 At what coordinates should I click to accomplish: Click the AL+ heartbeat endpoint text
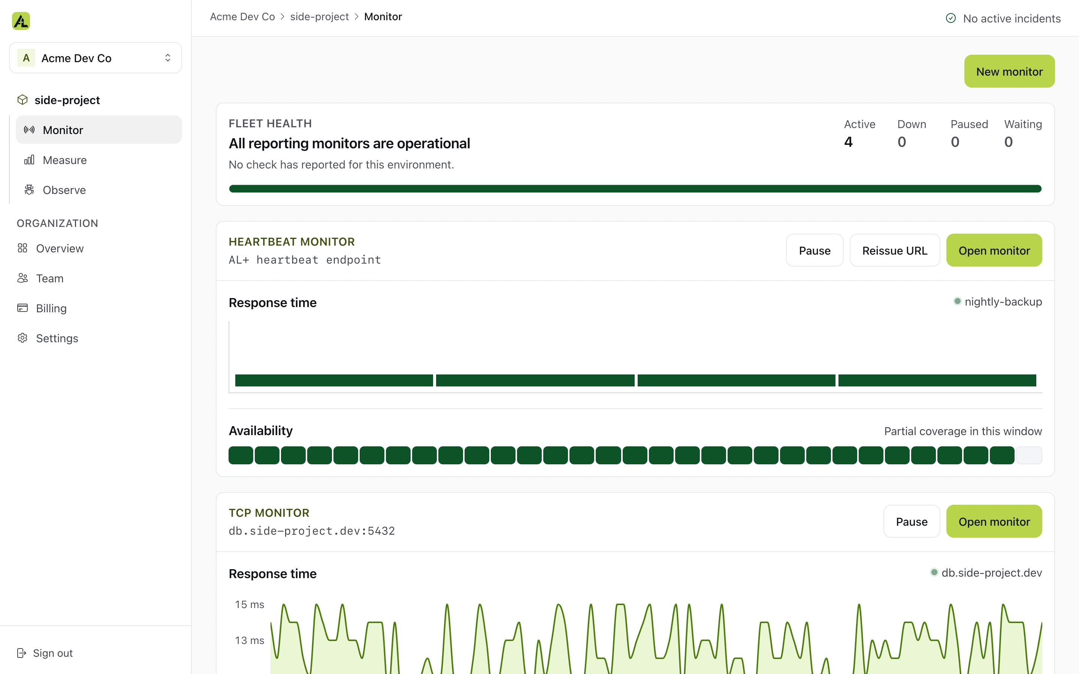coord(305,260)
